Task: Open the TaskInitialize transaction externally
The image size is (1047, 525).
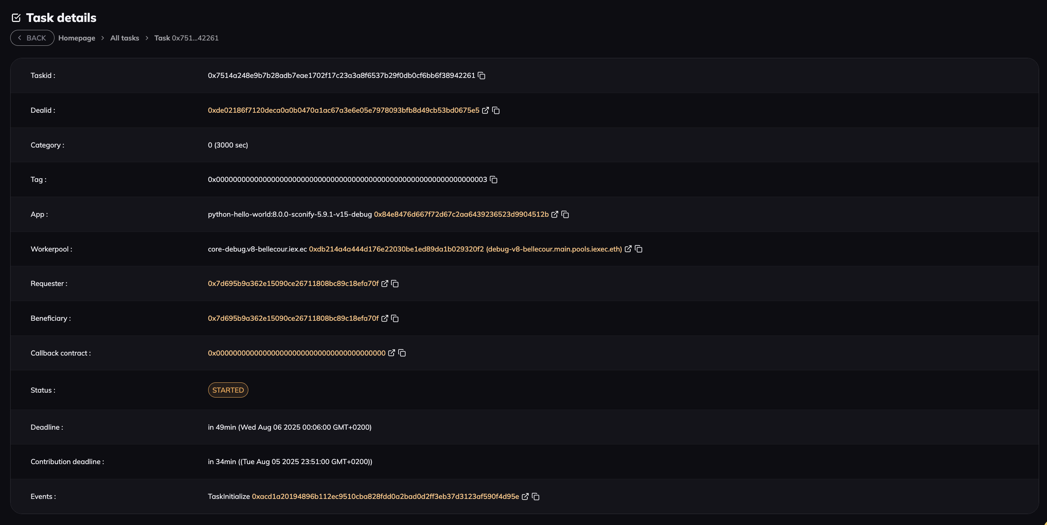Action: pyautogui.click(x=525, y=496)
